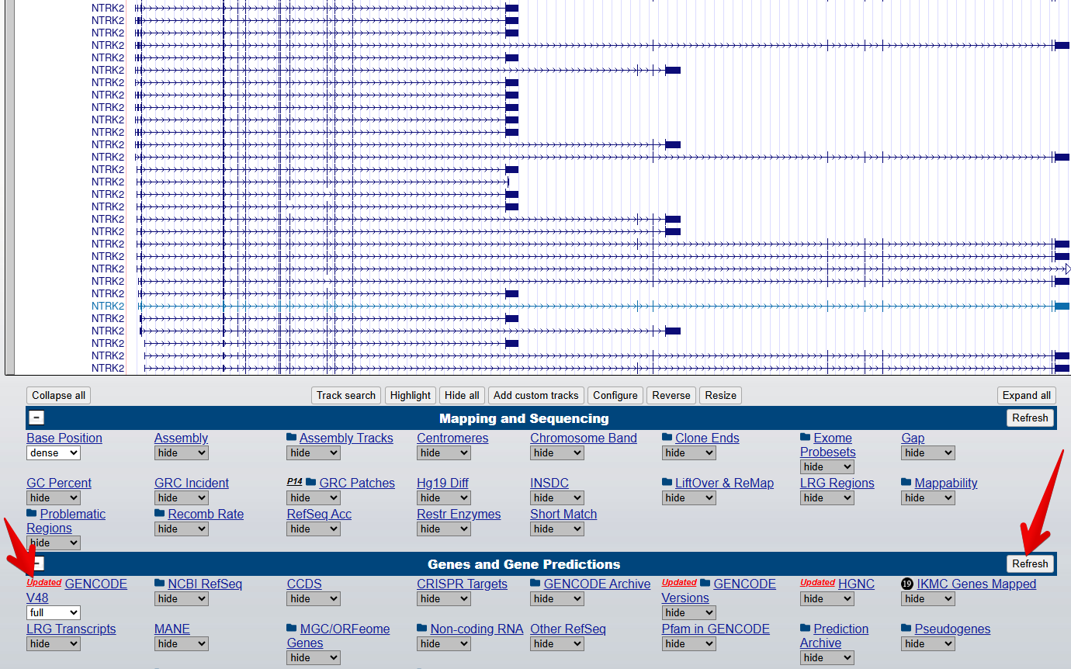Click the folder icon beside Recomb Rate

[x=160, y=514]
